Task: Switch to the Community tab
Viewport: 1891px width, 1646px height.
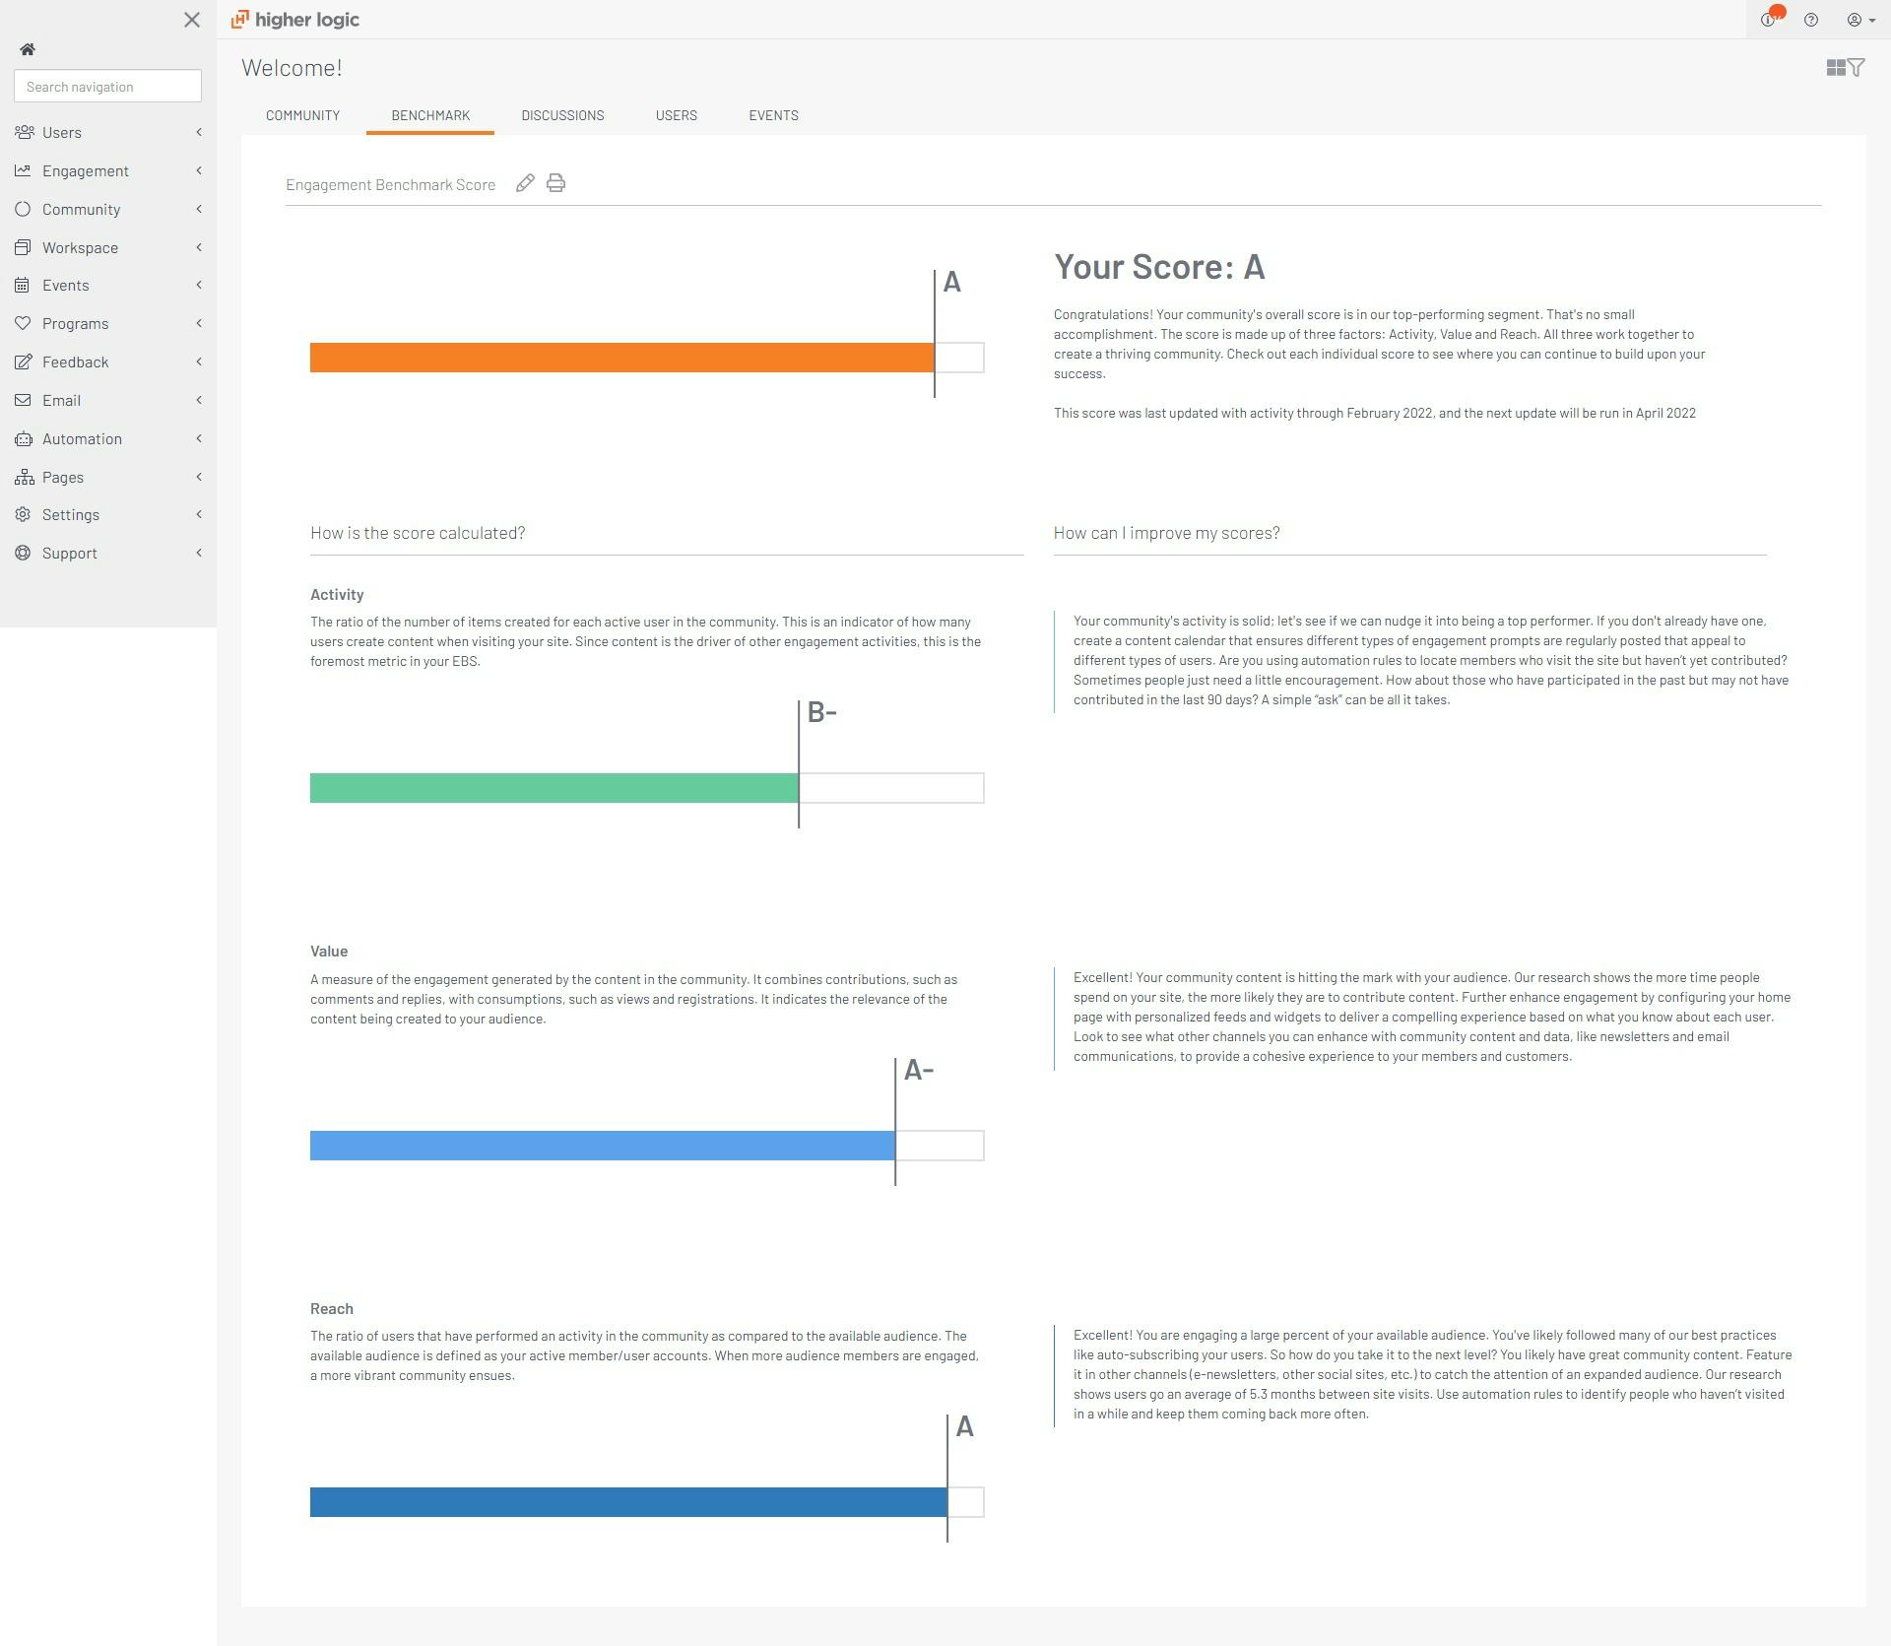Action: click(x=302, y=115)
